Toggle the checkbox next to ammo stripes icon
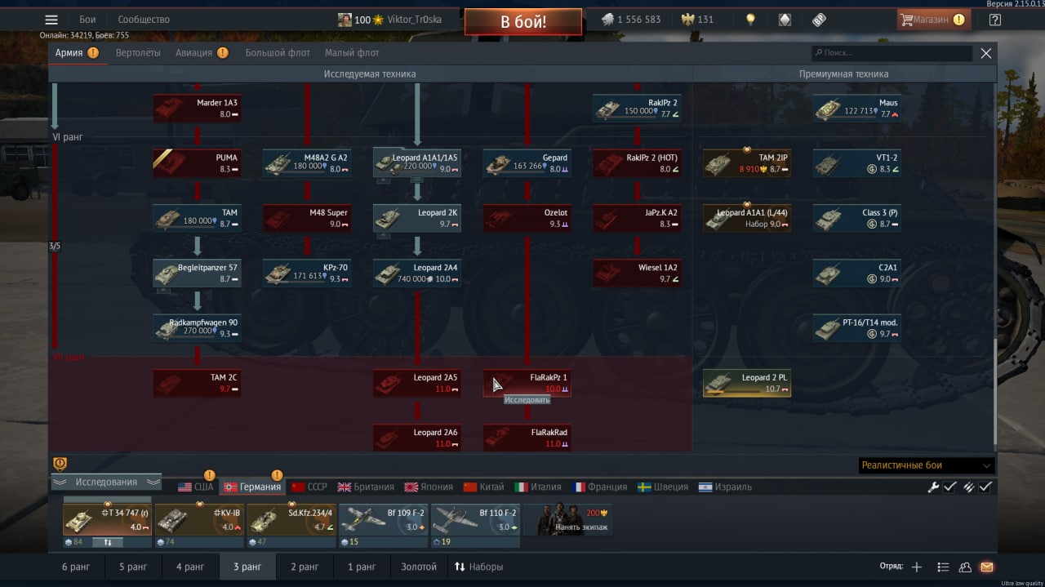 985,487
